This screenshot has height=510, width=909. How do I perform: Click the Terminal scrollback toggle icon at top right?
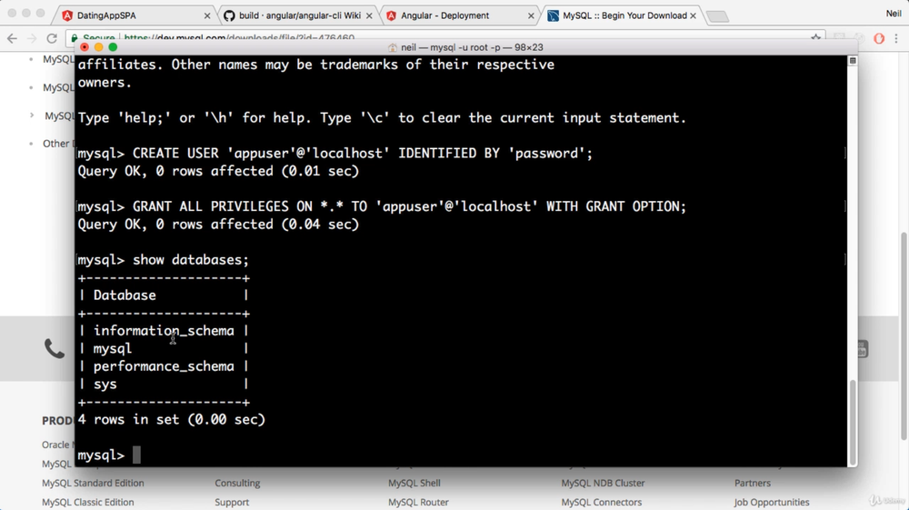(853, 60)
